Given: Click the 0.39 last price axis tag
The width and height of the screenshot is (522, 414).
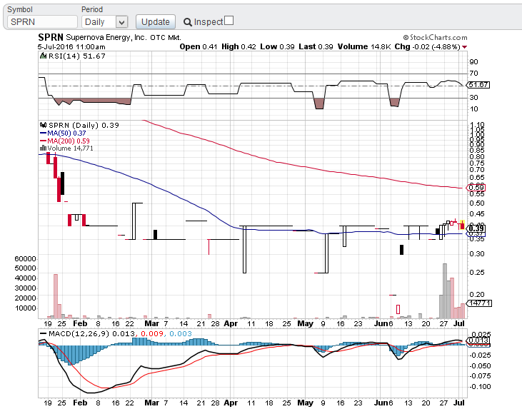Looking at the screenshot, I should point(476,228).
